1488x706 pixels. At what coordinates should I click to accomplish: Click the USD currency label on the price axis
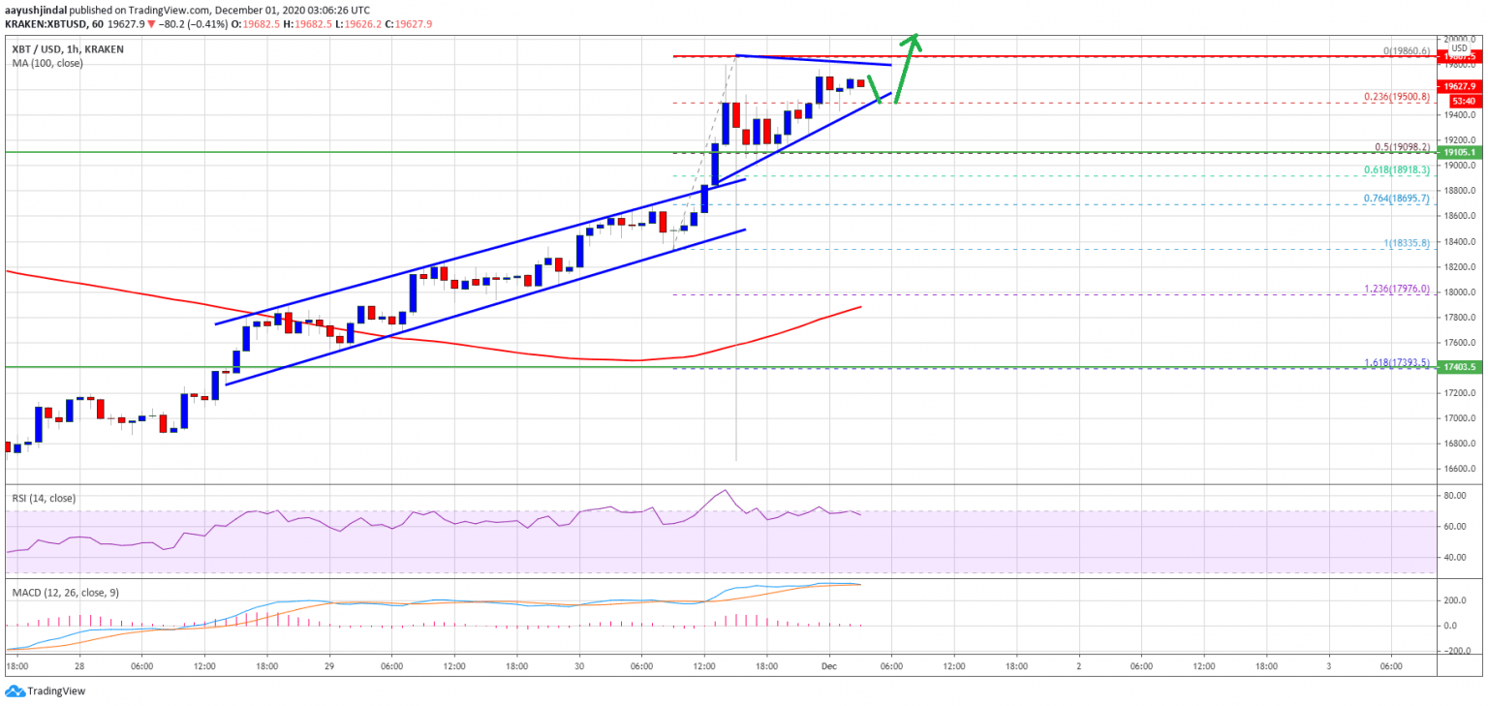pos(1460,47)
